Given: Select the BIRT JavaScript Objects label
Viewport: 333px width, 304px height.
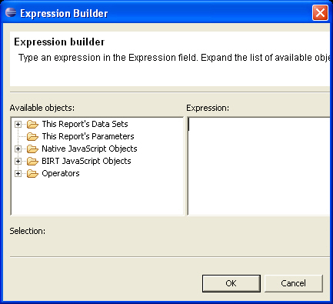Looking at the screenshot, I should pos(86,161).
